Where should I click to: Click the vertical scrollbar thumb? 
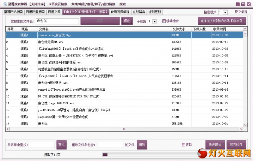pos(245,34)
